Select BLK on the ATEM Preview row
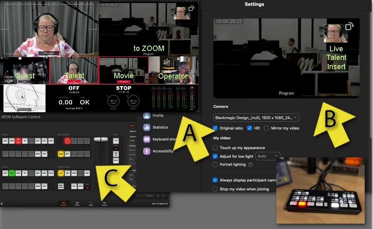 (38, 173)
